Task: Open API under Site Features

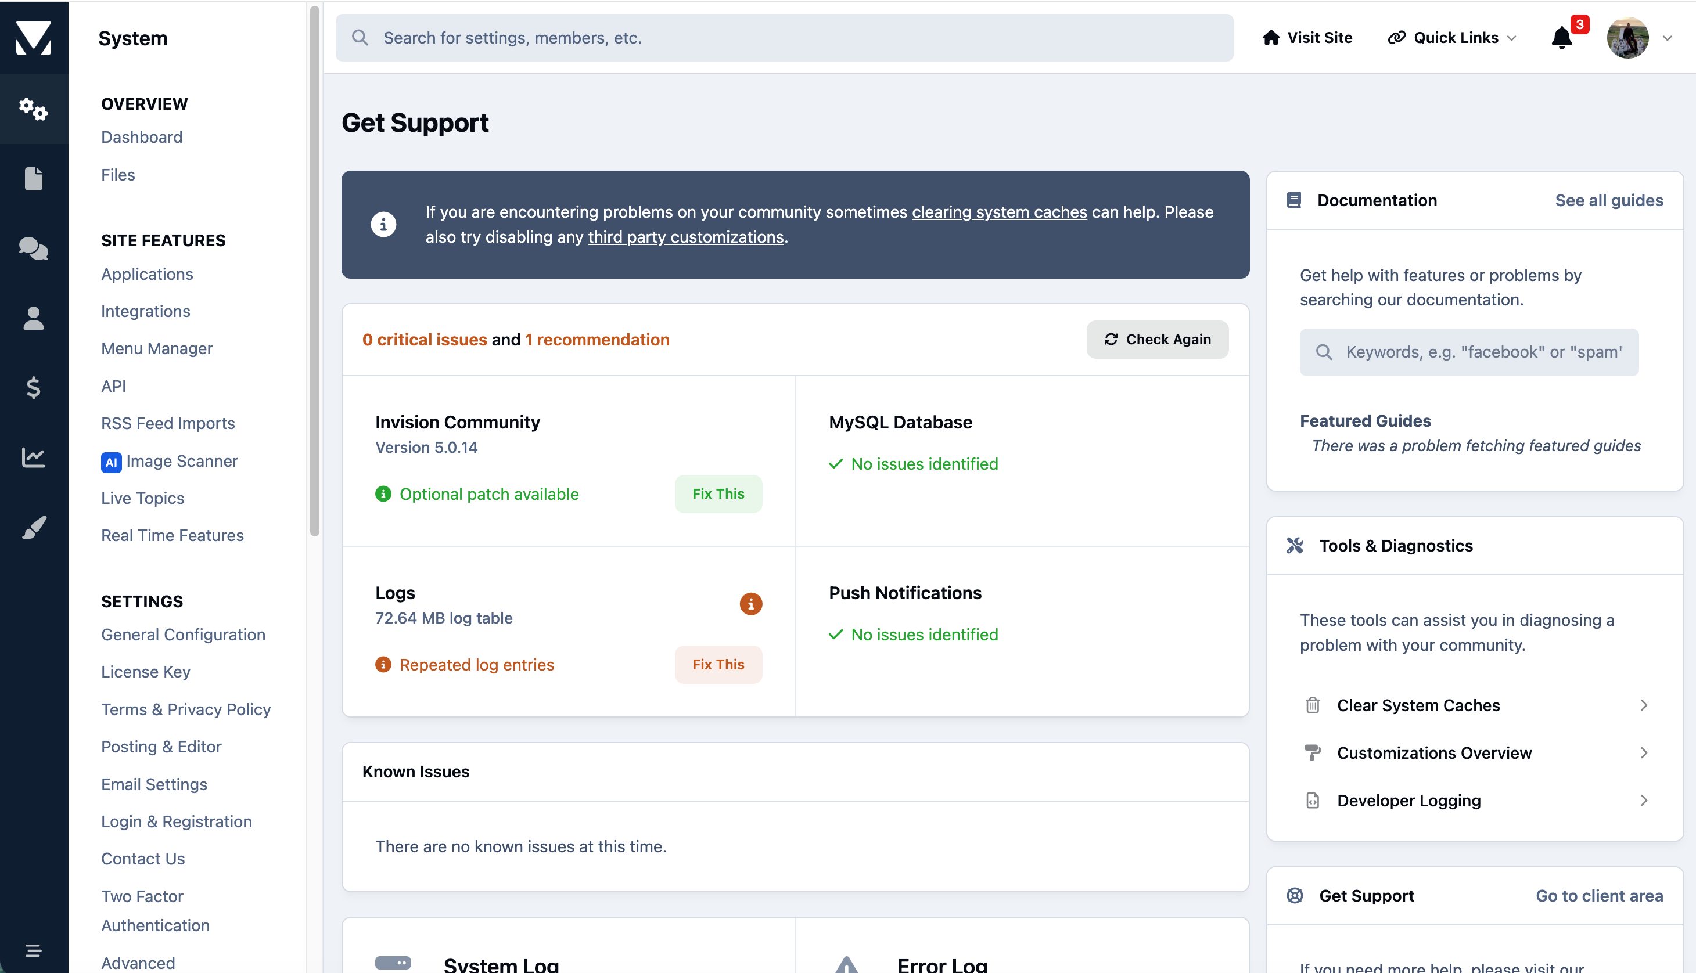Action: click(x=114, y=386)
